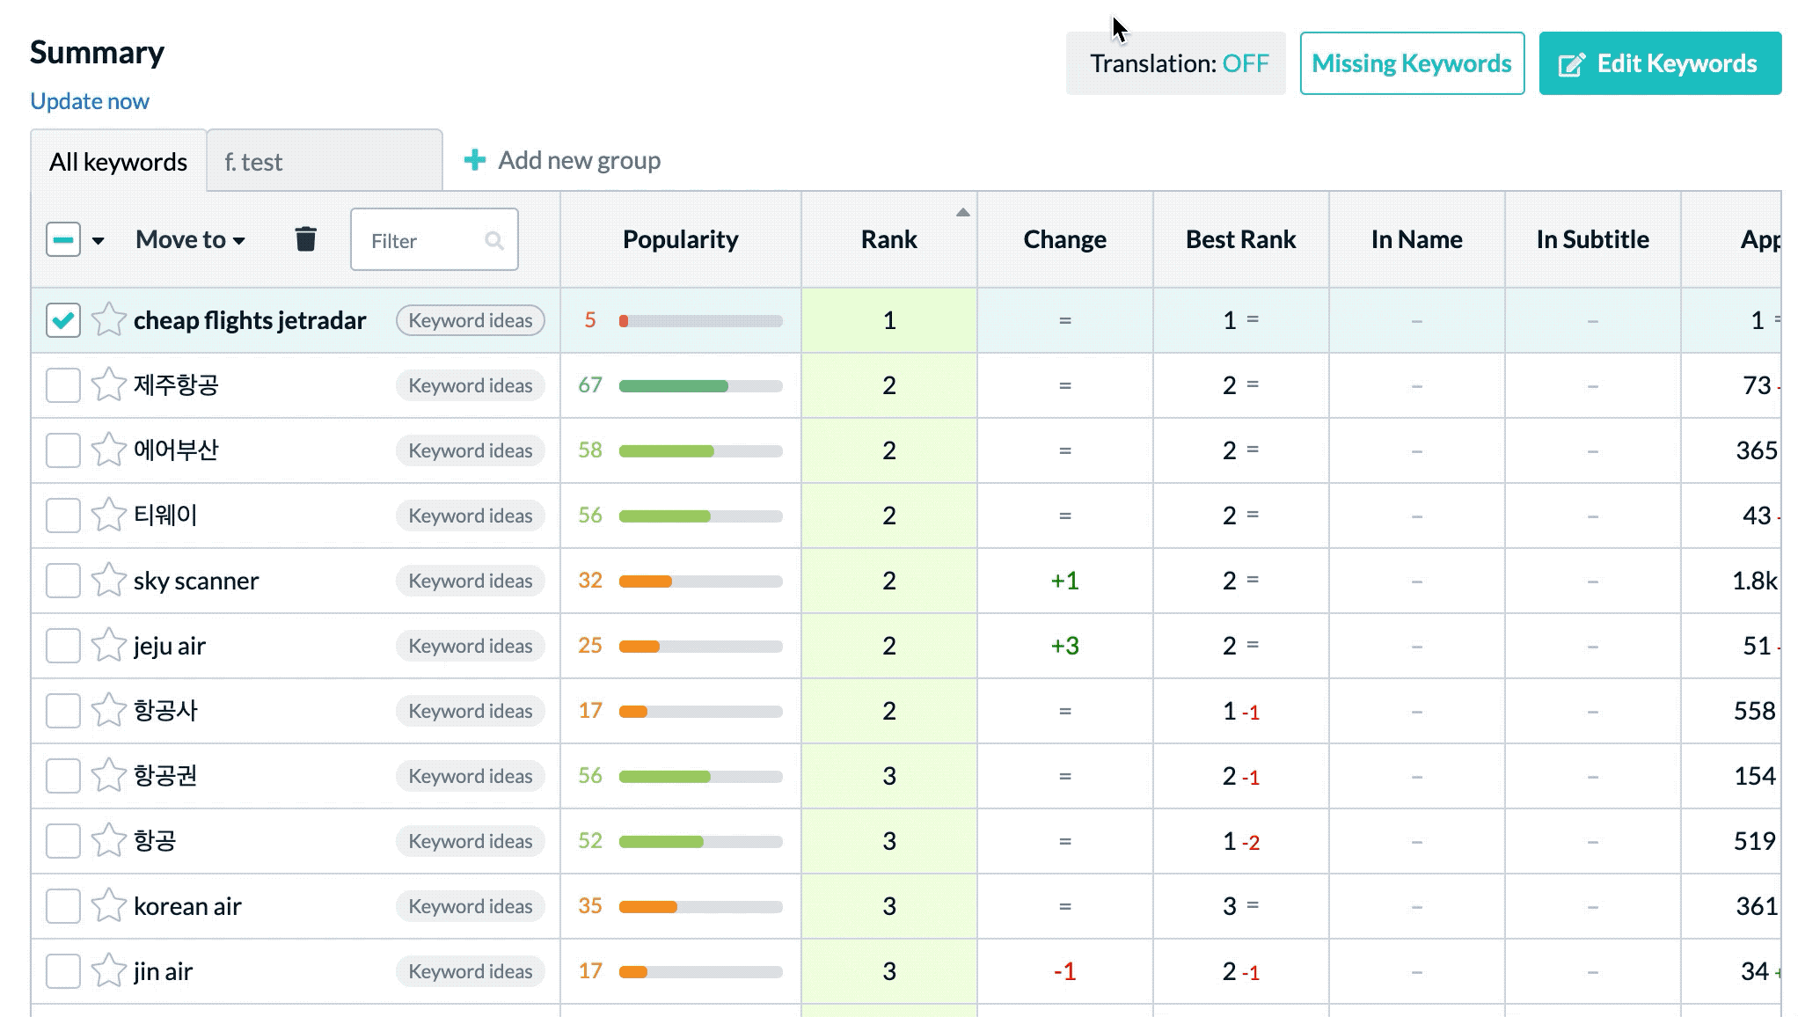1798x1017 pixels.
Task: Sort by Best Rank column header
Action: [x=1240, y=239]
